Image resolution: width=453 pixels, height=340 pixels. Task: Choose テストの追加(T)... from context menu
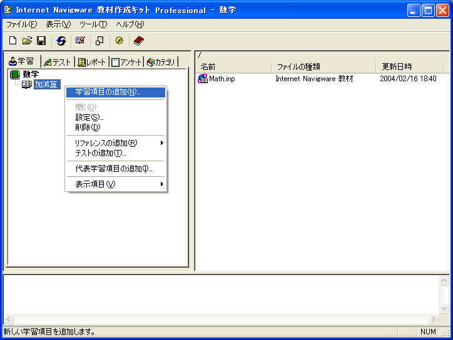pyautogui.click(x=116, y=153)
